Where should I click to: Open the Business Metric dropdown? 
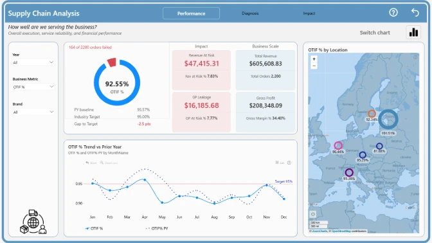(33, 87)
